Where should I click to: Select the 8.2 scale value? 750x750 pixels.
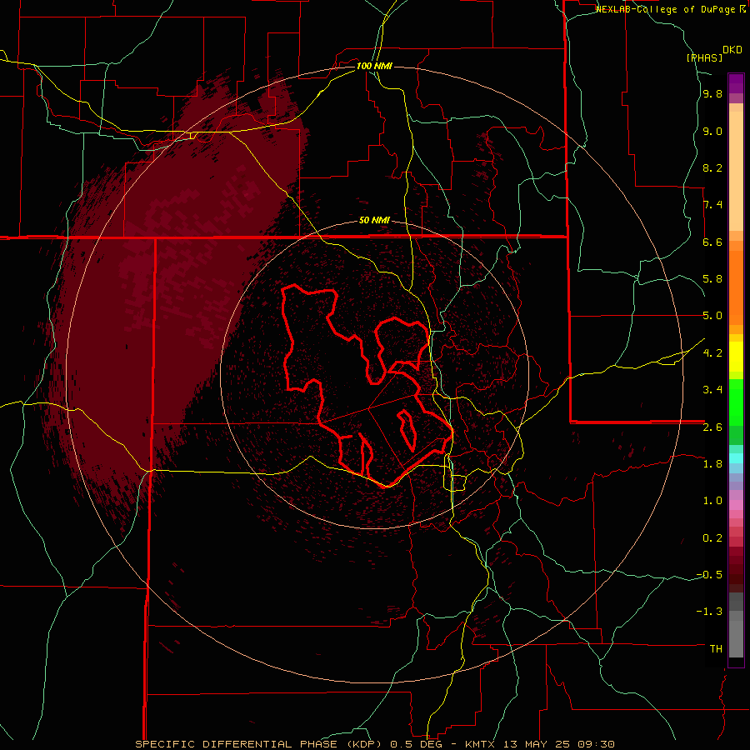tap(712, 167)
